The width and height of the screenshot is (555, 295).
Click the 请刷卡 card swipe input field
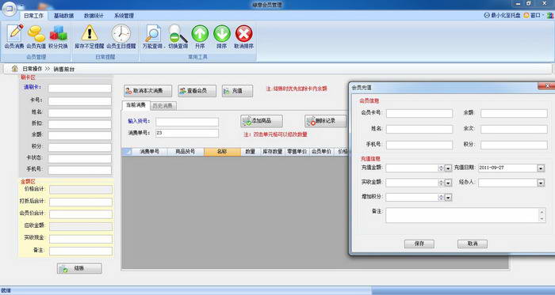(79, 89)
